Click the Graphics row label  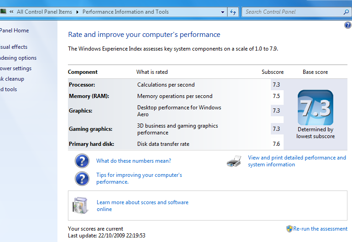point(80,111)
